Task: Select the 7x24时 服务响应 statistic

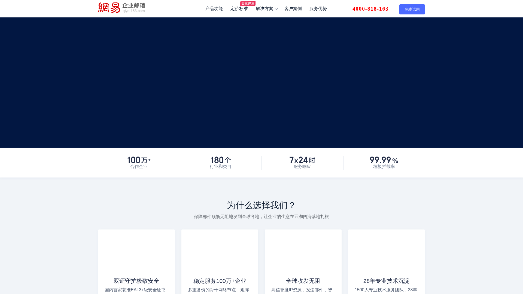Action: (x=302, y=163)
